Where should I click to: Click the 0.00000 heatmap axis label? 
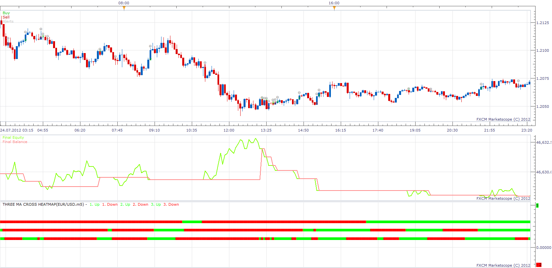coord(544,247)
